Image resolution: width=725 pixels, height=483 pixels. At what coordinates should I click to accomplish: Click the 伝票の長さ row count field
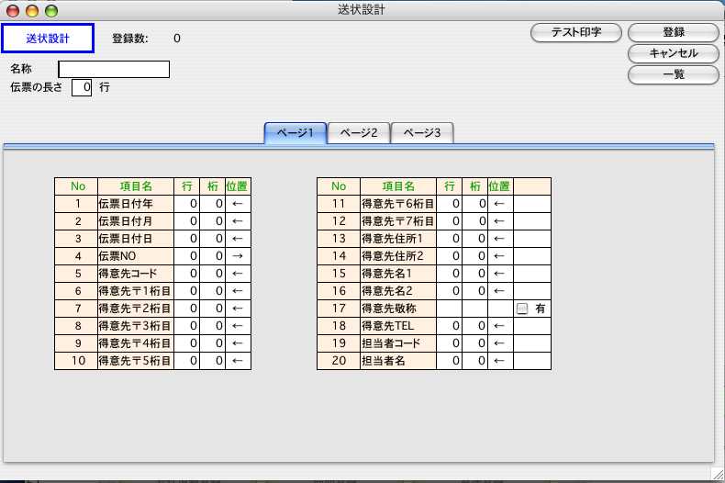(x=82, y=88)
